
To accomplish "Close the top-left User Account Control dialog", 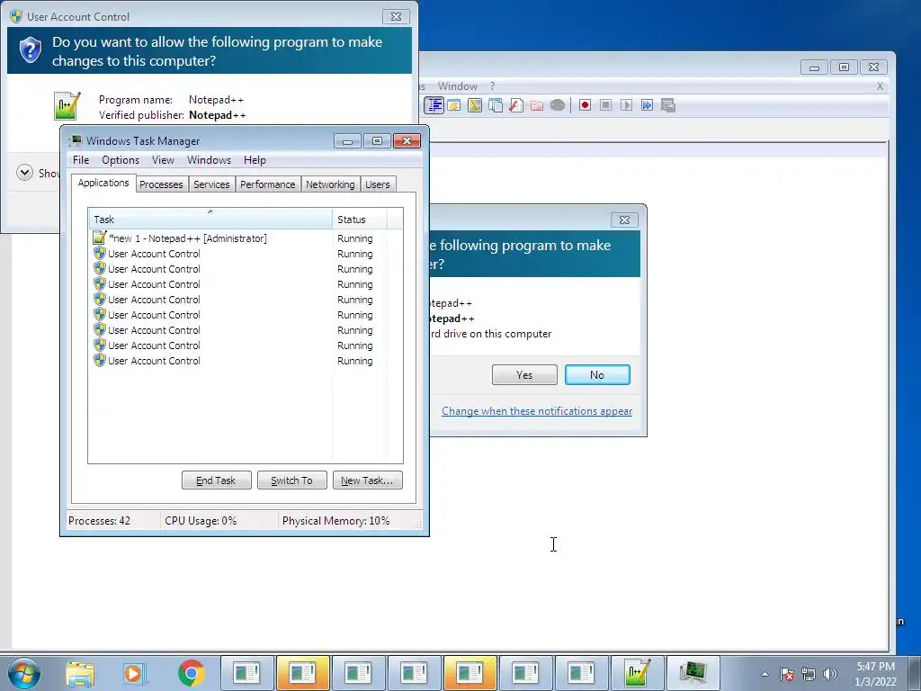I will 396,16.
